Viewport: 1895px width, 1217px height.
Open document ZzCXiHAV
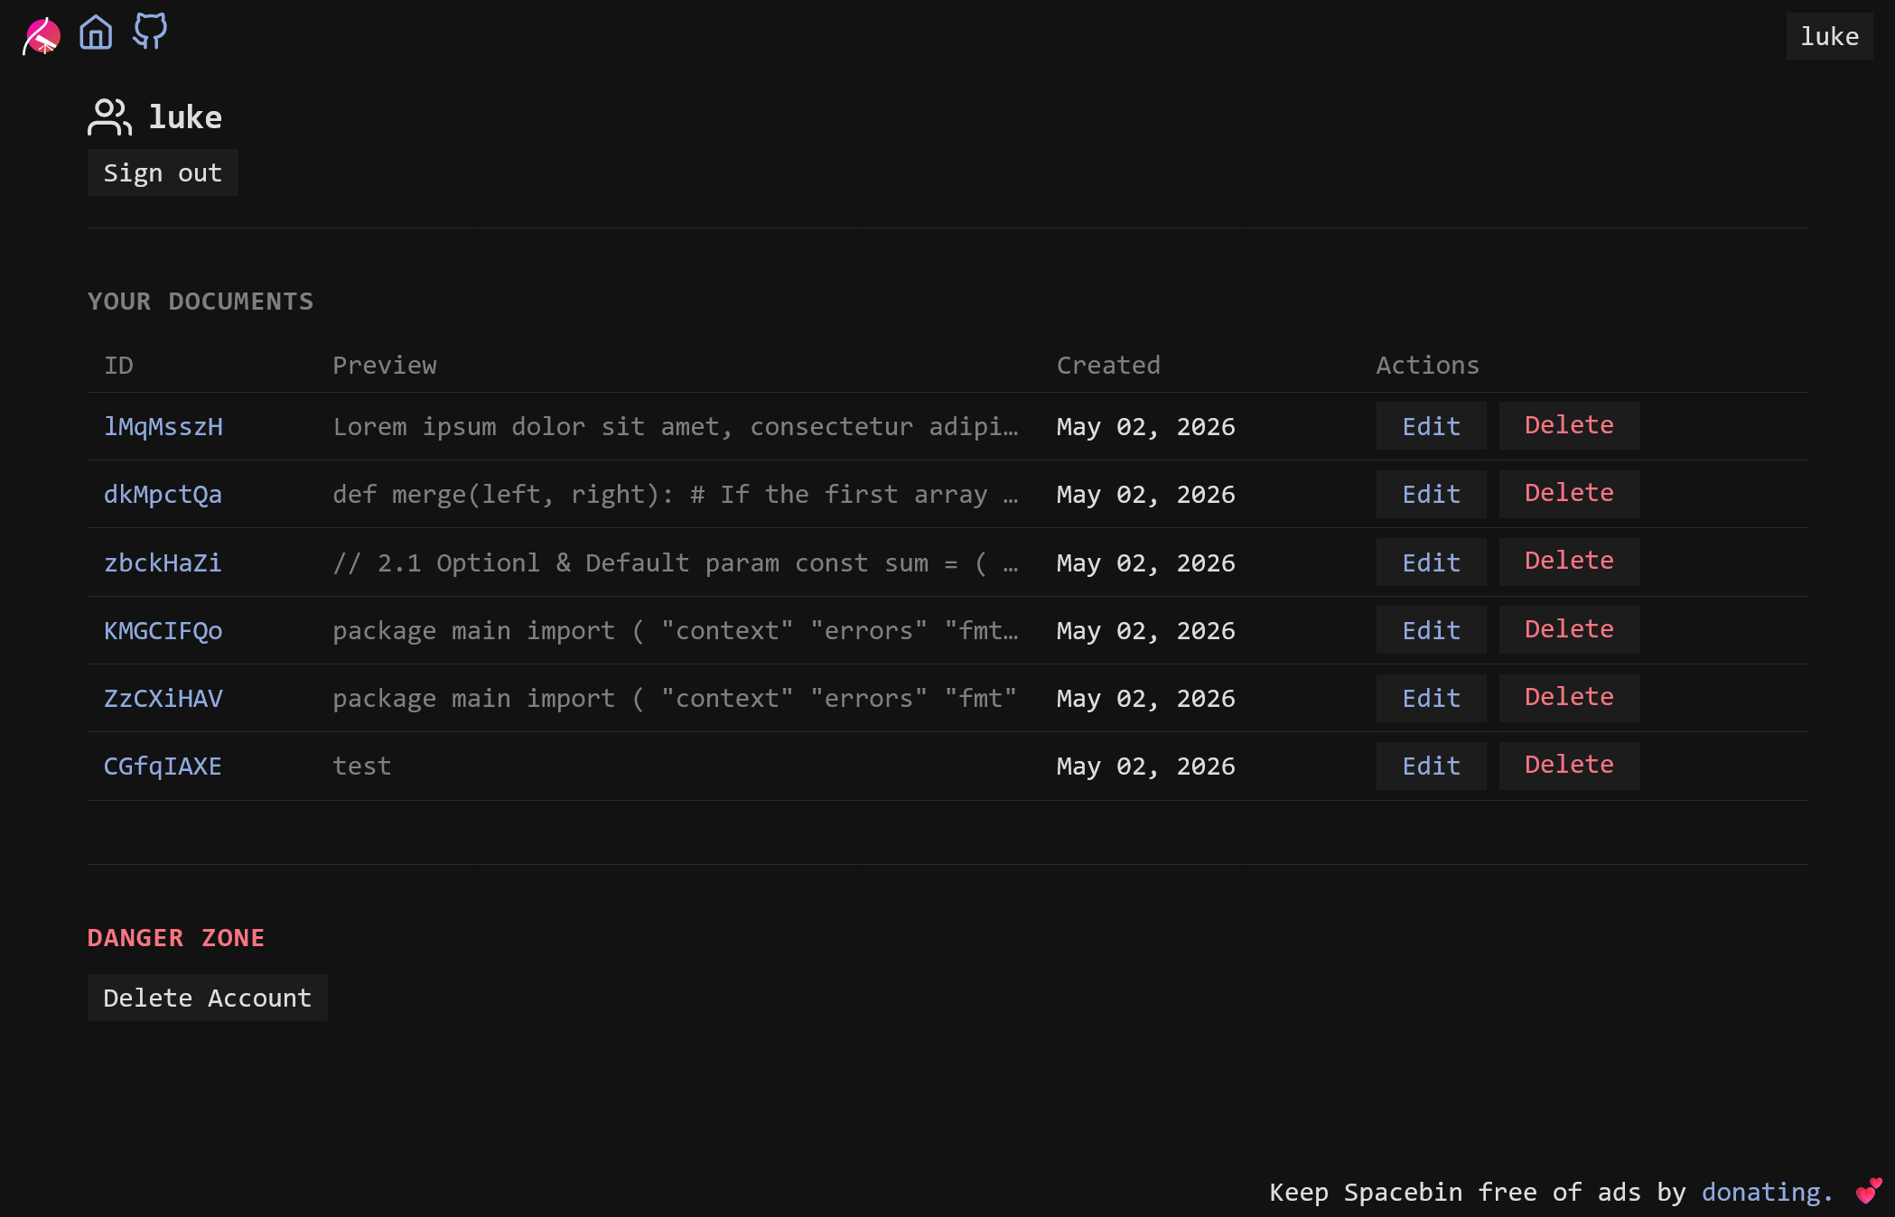pyautogui.click(x=163, y=698)
